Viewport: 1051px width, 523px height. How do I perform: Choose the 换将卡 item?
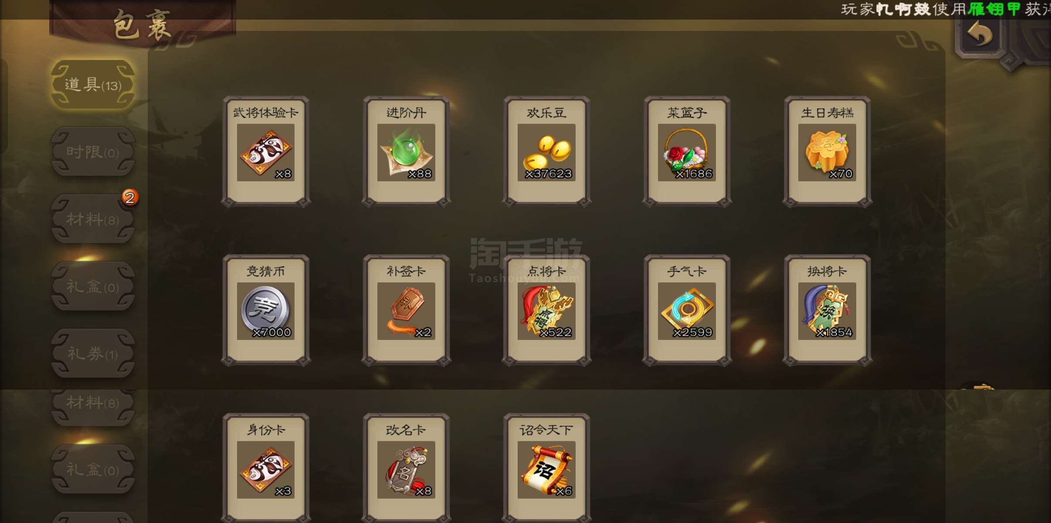[x=827, y=310]
